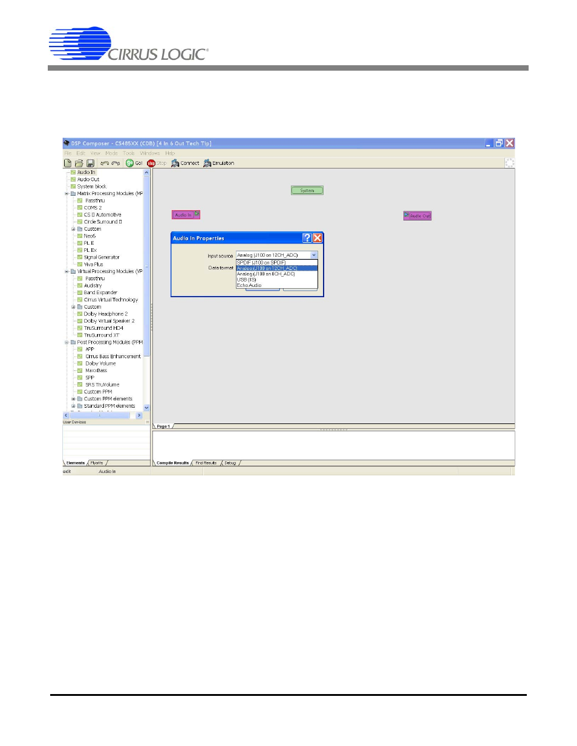Screen dimensions: 577x746
Task: Switch to the Compile Results tab
Action: coord(172,463)
